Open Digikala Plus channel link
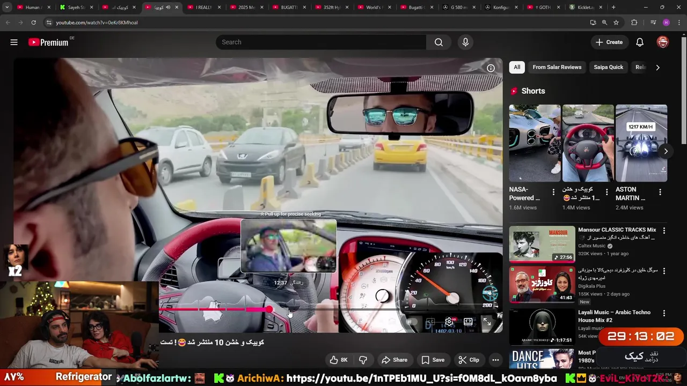Image resolution: width=687 pixels, height=386 pixels. pos(591,286)
